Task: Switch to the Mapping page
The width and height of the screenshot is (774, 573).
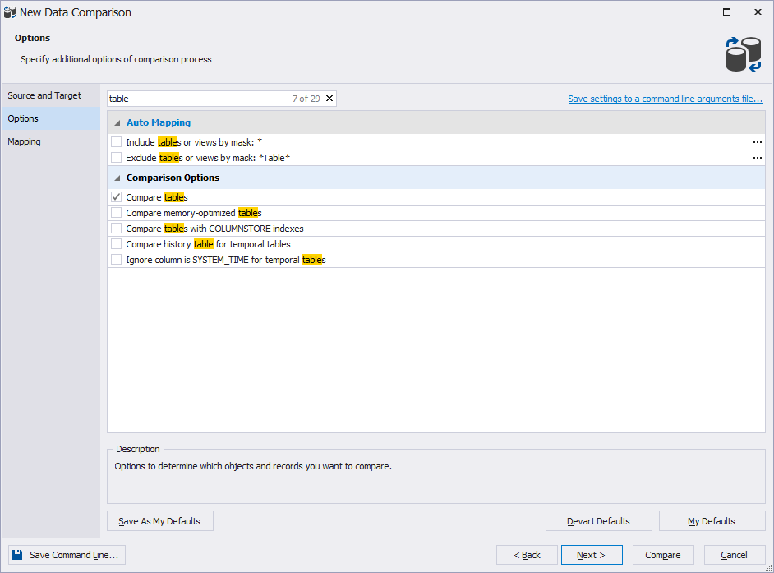Action: [50, 141]
